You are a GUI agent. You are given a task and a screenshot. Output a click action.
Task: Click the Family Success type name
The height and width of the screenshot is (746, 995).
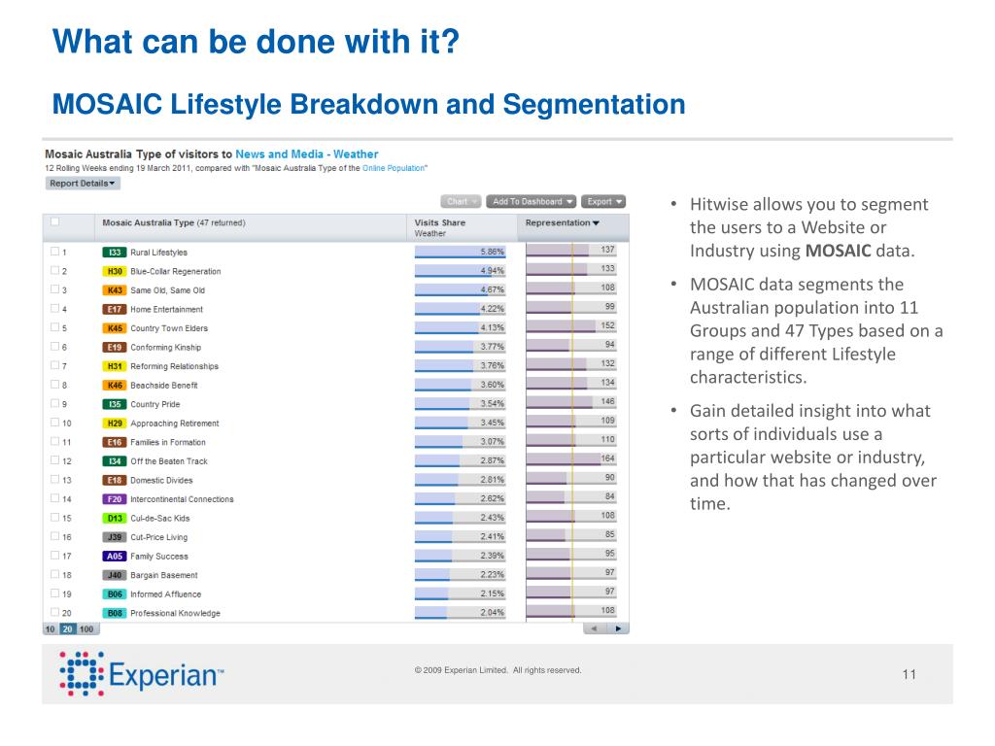[x=159, y=557]
